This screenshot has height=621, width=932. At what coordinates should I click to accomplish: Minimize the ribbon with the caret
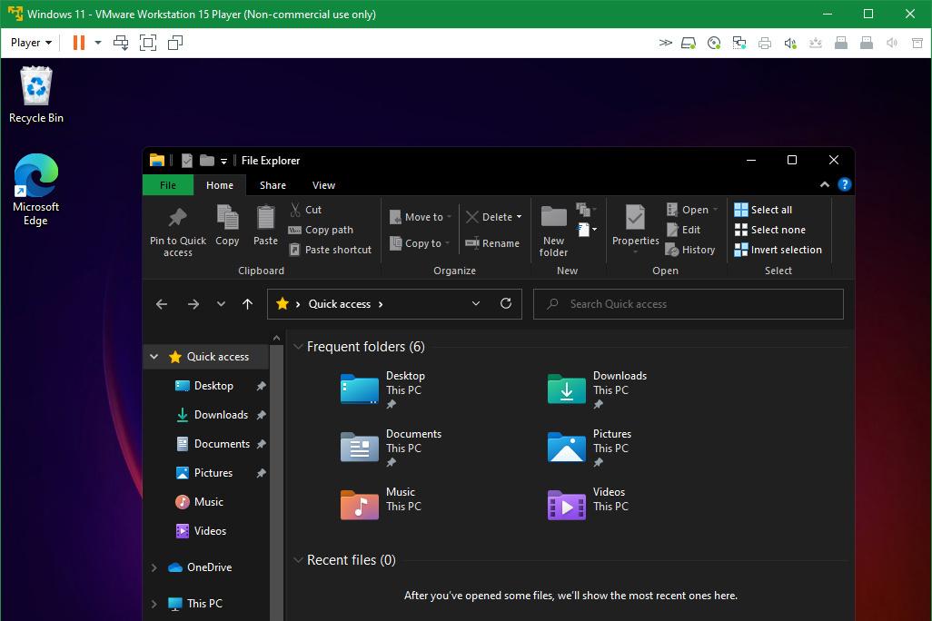click(x=825, y=185)
